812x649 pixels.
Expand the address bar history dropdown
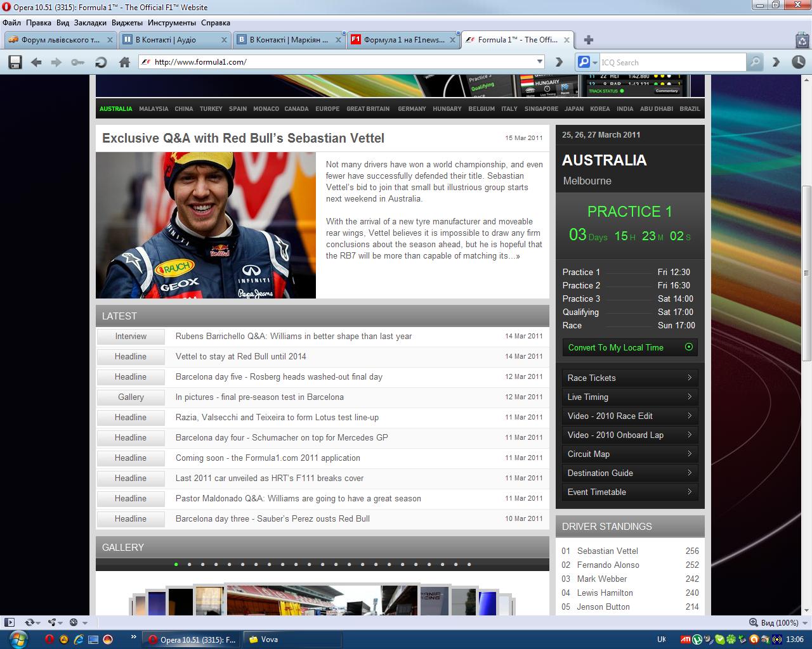(x=540, y=62)
